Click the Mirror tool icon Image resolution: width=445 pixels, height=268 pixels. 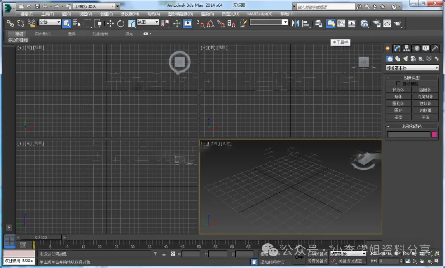(x=295, y=23)
